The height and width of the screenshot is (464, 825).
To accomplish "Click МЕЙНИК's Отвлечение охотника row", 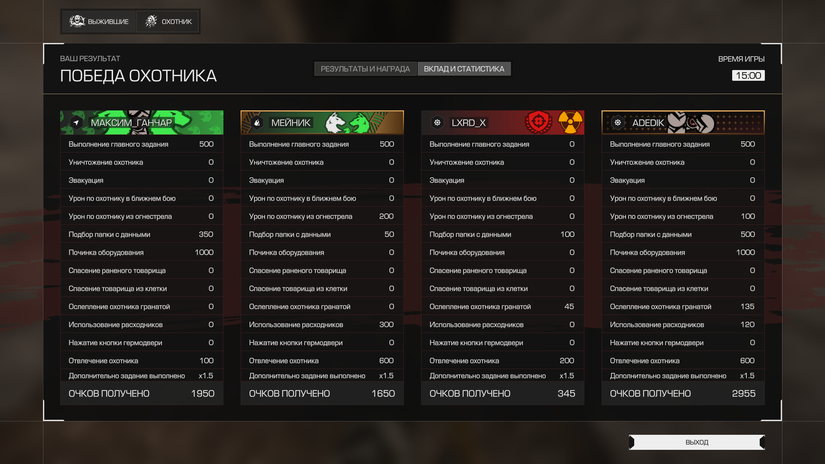I will click(x=322, y=361).
